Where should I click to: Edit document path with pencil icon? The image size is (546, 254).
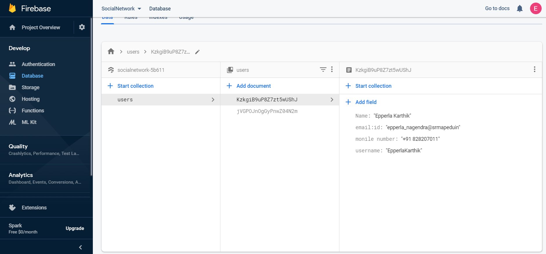point(197,52)
